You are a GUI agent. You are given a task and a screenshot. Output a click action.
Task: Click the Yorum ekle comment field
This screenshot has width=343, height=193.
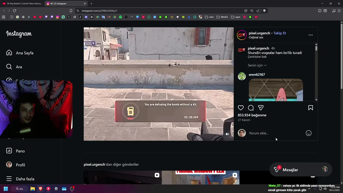click(x=276, y=133)
